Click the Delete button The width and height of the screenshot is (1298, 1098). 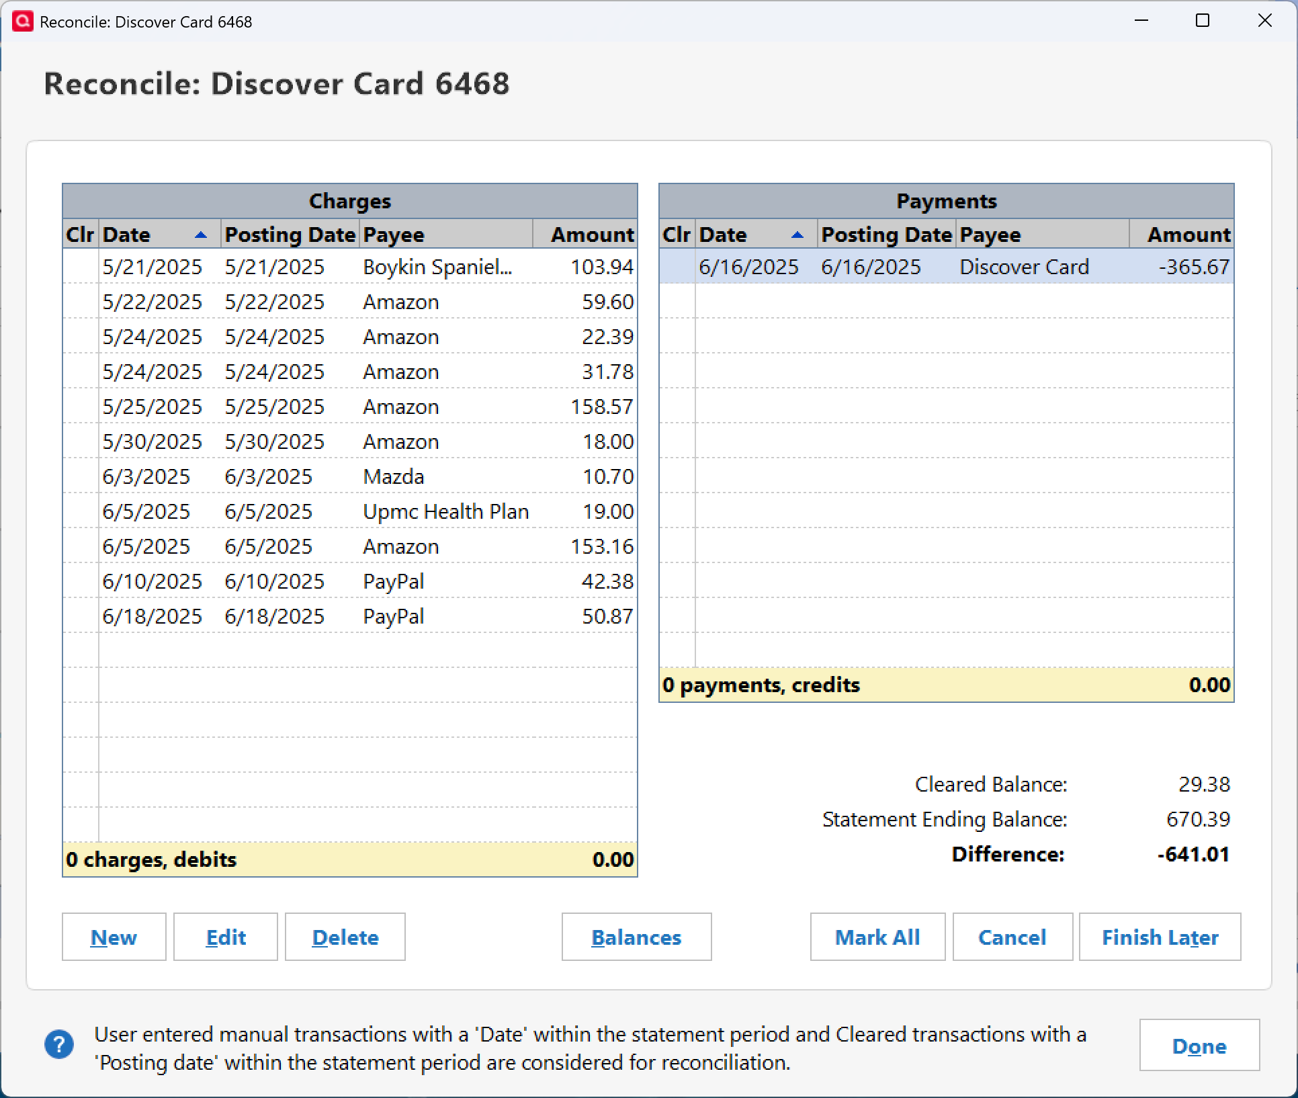tap(345, 937)
